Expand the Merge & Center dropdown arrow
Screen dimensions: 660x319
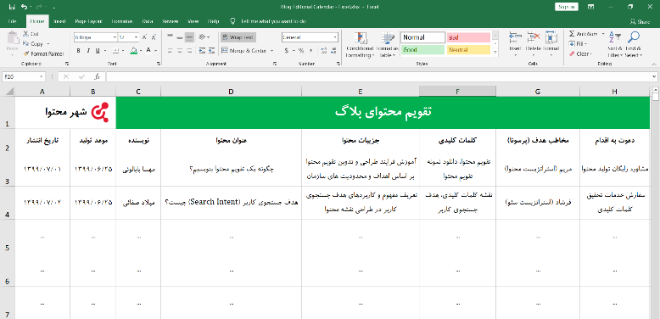coord(271,51)
